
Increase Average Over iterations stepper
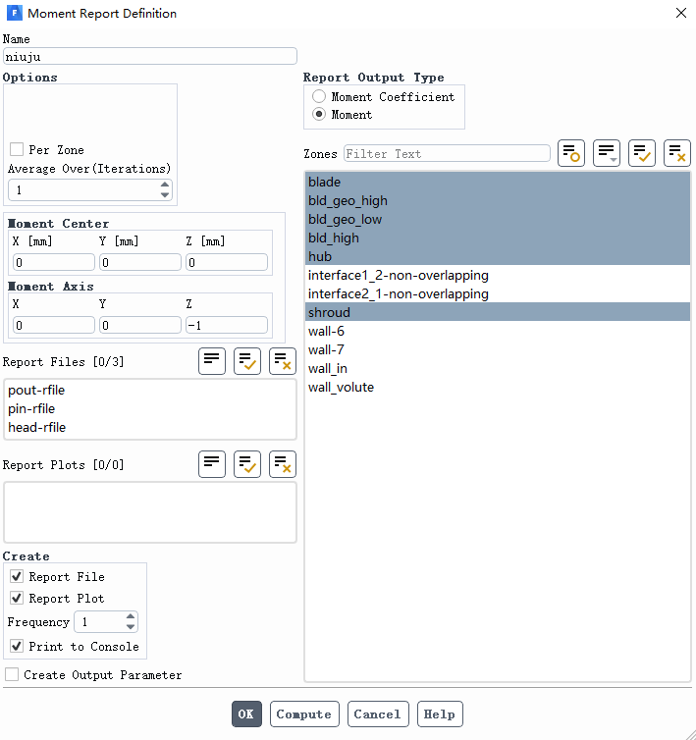164,185
